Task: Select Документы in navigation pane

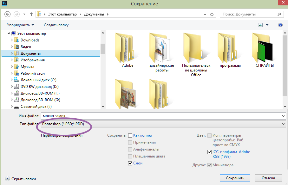Action: (x=51, y=53)
